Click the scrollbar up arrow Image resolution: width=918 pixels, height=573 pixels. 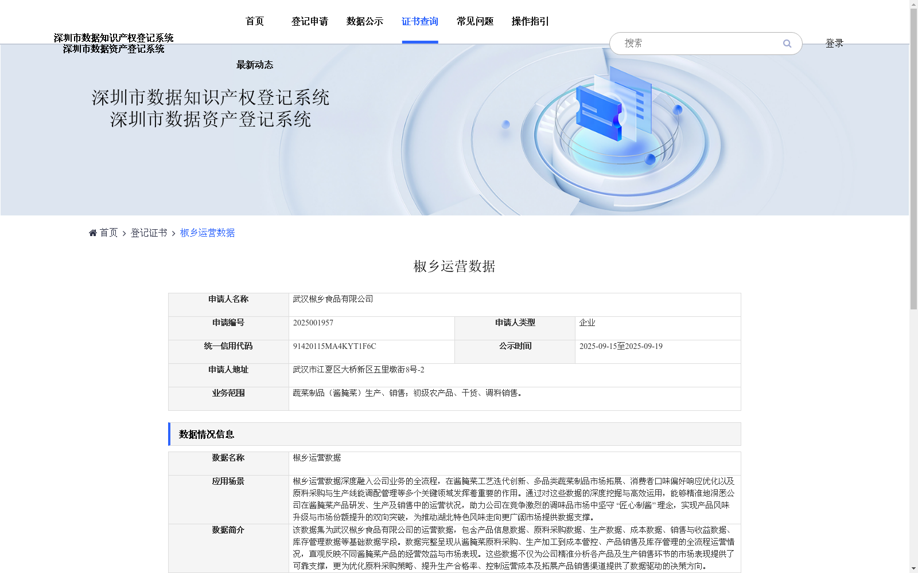click(x=913, y=5)
